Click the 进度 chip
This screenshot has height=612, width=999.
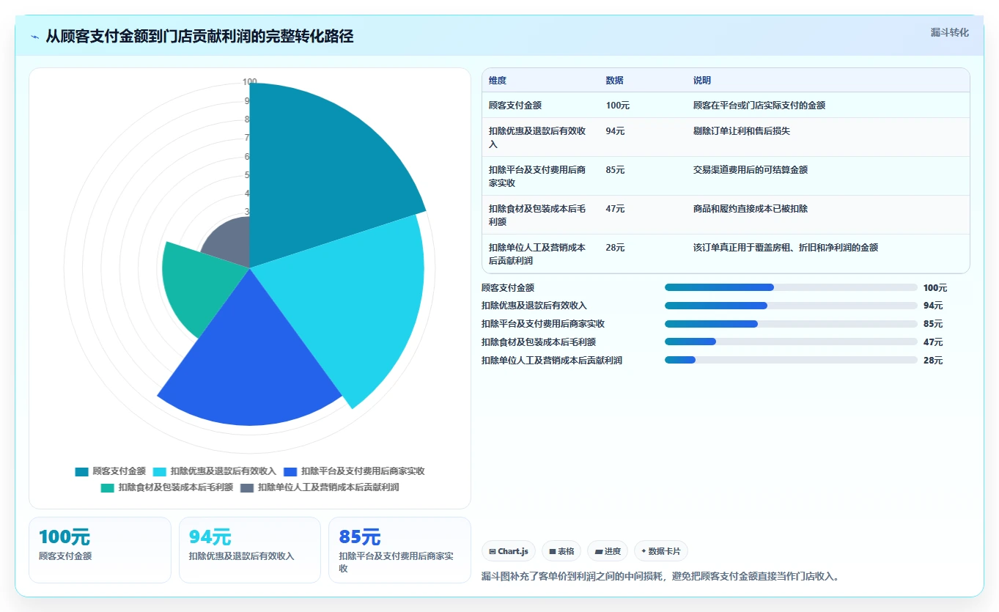[608, 551]
